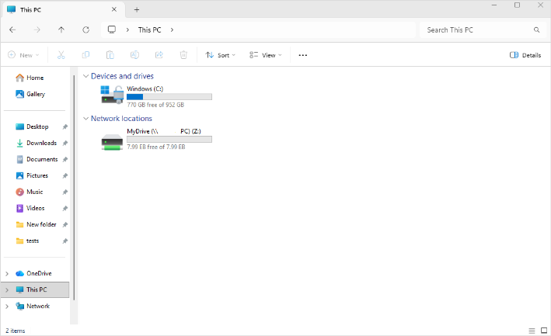Click This PC breadcrumb in address bar
The width and height of the screenshot is (551, 336).
point(149,29)
